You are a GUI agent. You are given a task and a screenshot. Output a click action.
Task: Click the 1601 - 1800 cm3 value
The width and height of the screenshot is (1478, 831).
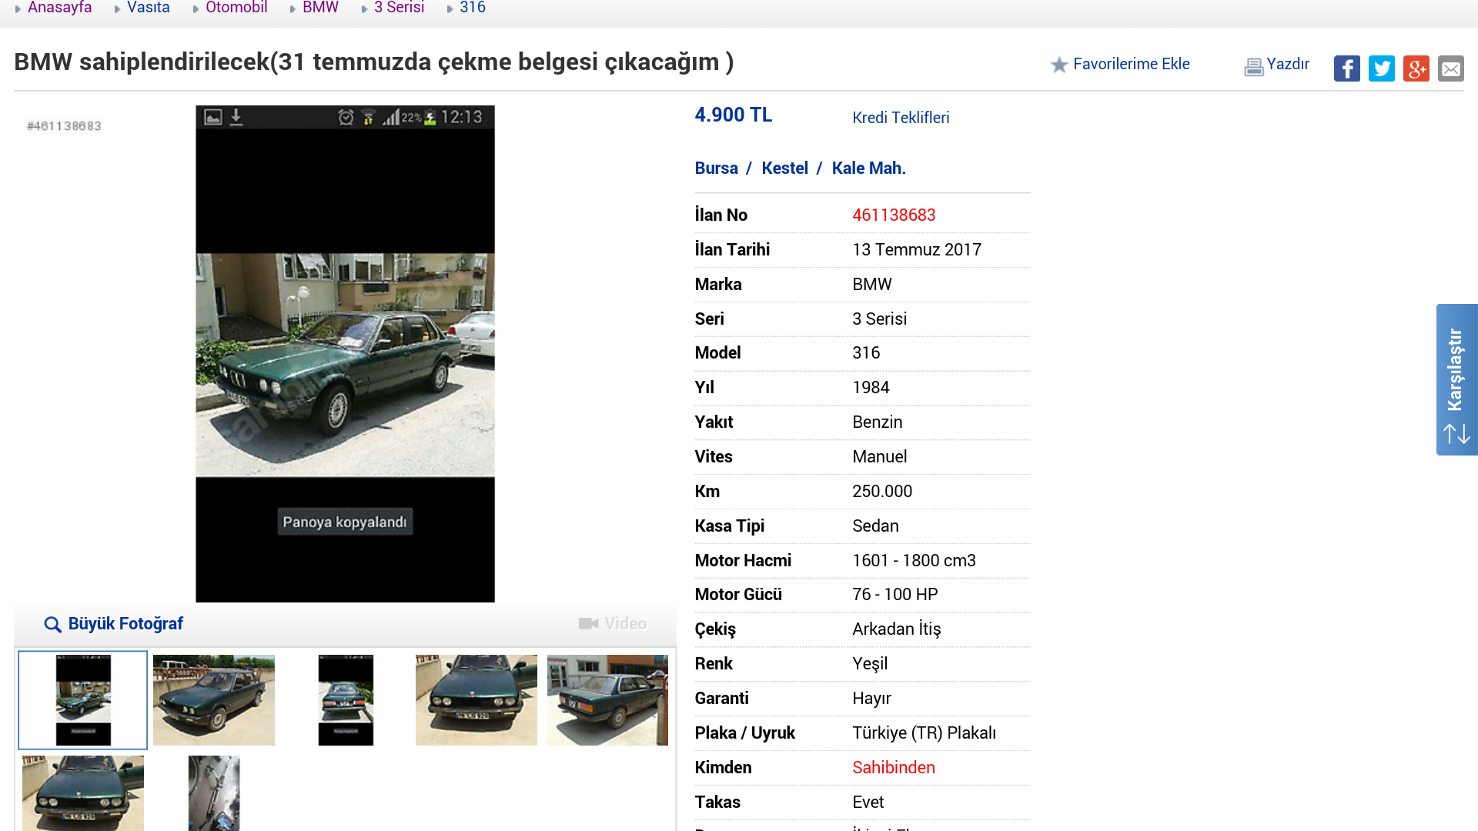click(x=914, y=561)
